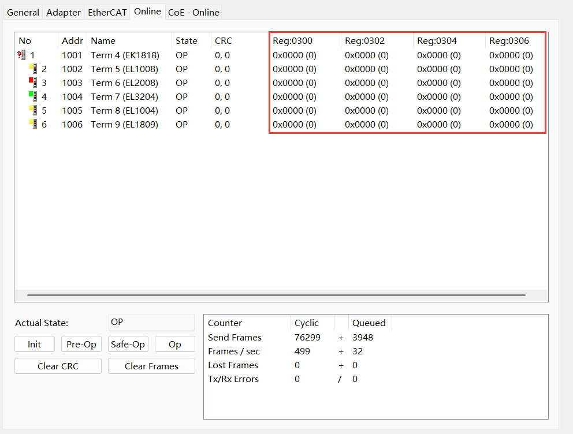Click the Actual State field showing OP
This screenshot has height=434, width=573.
pos(151,322)
